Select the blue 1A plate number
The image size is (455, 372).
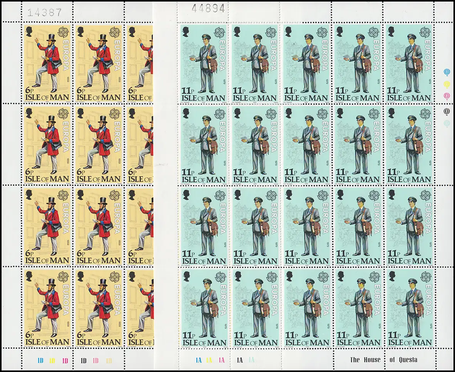[x=199, y=360]
